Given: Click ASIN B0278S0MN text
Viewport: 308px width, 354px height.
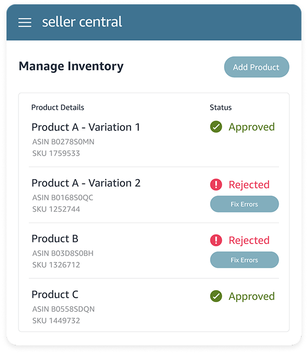Looking at the screenshot, I should (63, 142).
